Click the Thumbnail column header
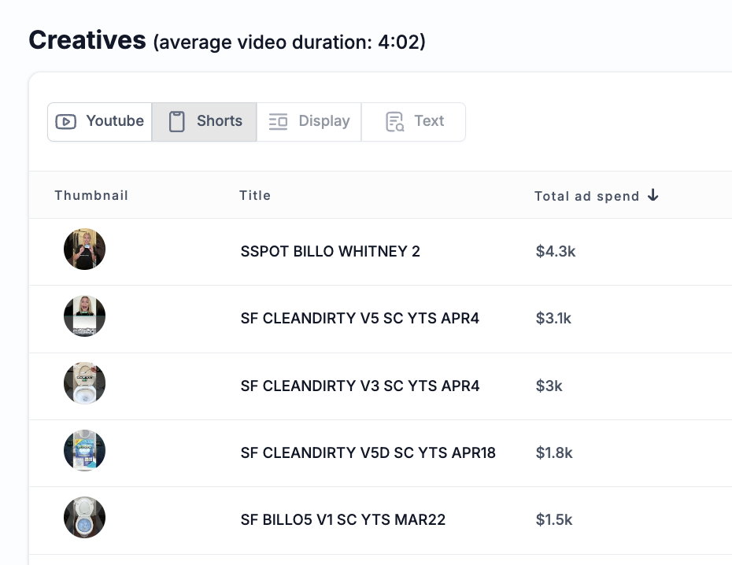Image resolution: width=732 pixels, height=565 pixels. [91, 195]
